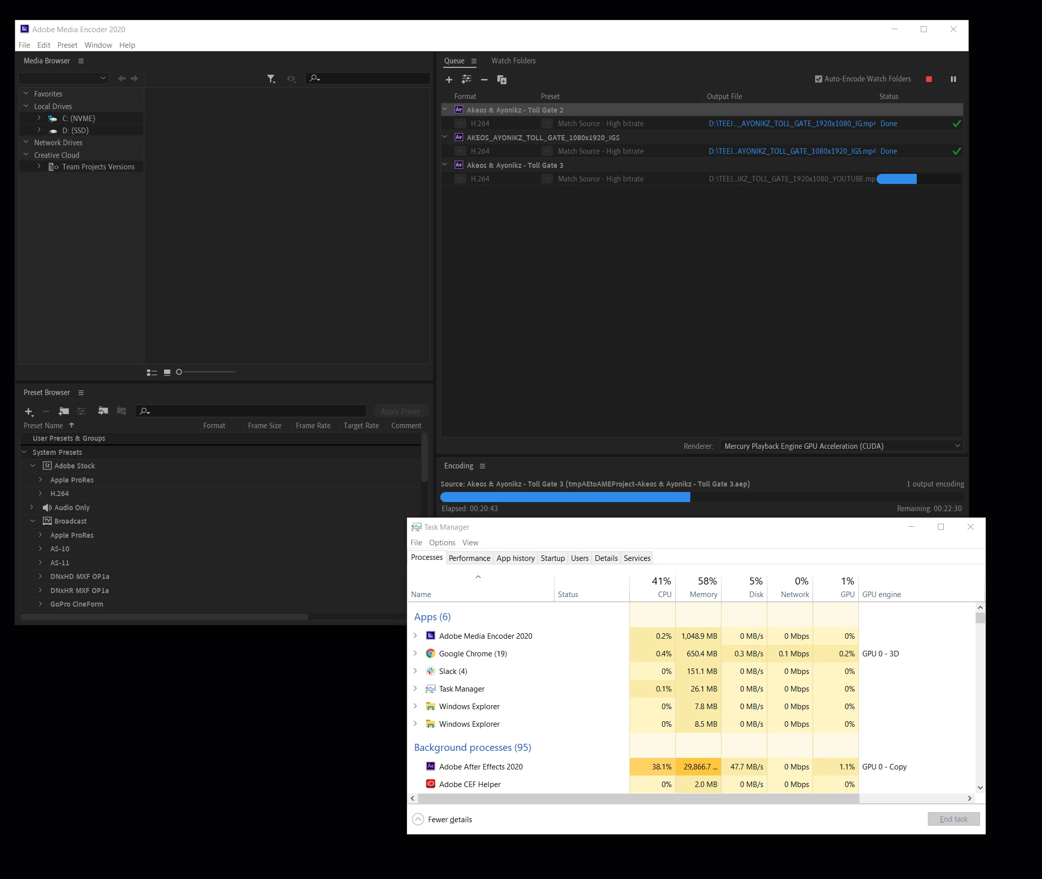
Task: Click the Add Source plus icon in Queue
Action: click(x=449, y=79)
